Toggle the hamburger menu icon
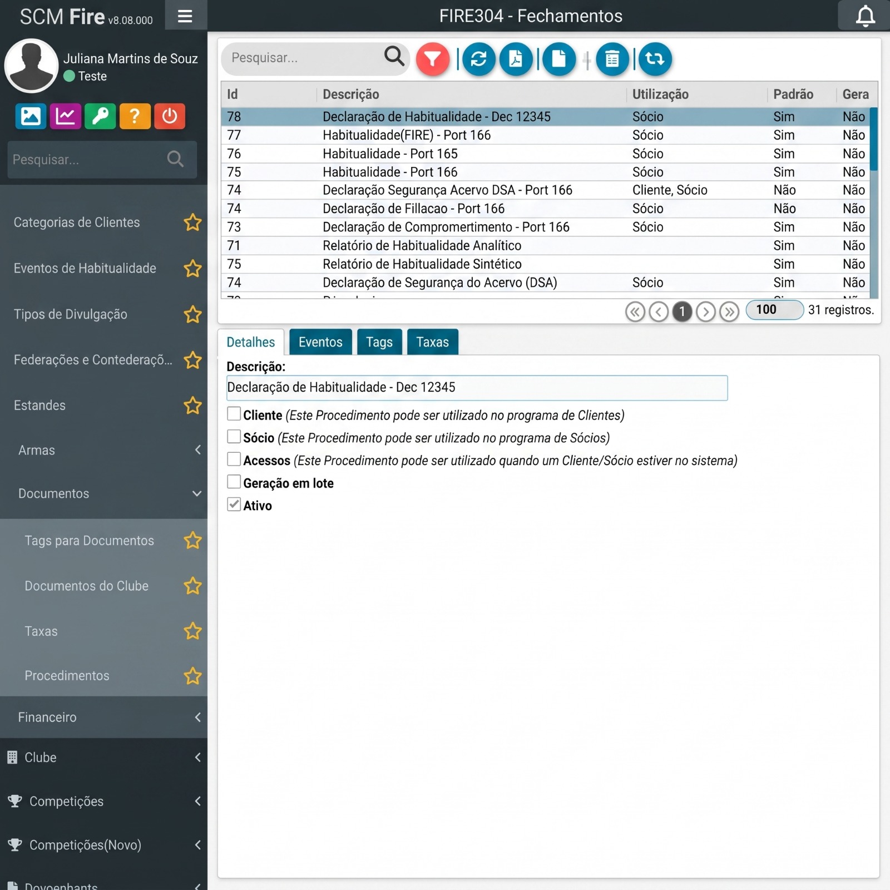 (185, 16)
